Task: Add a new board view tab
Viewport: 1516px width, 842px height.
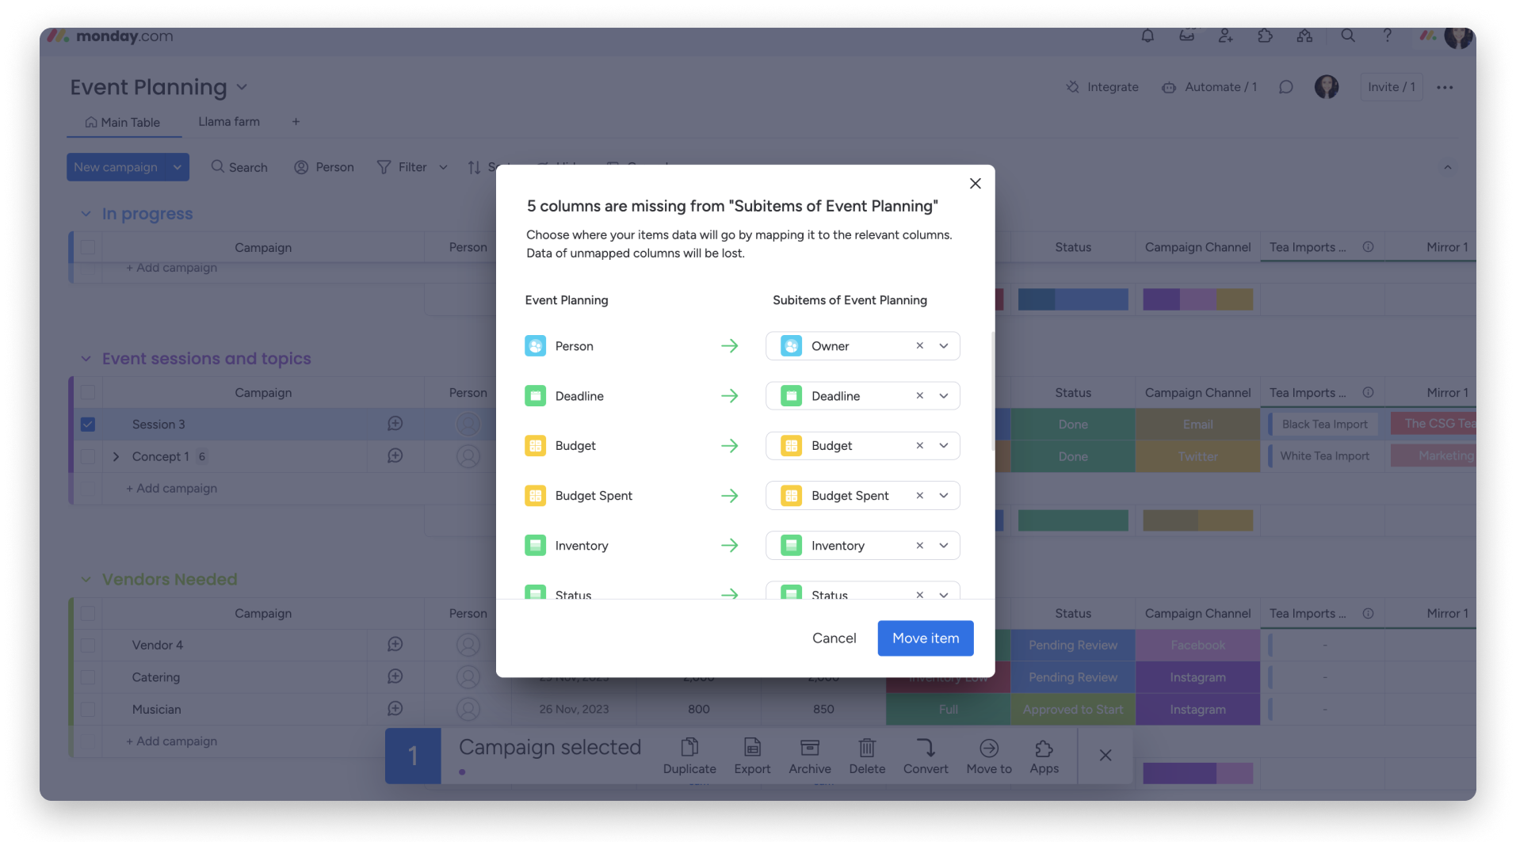Action: (x=296, y=122)
